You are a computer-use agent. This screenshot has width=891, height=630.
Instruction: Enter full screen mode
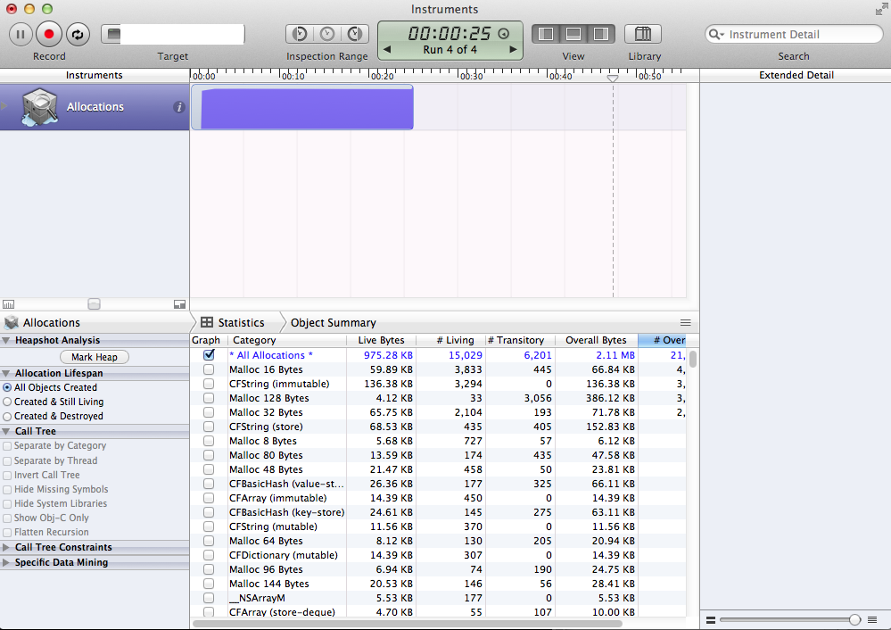pos(881,9)
